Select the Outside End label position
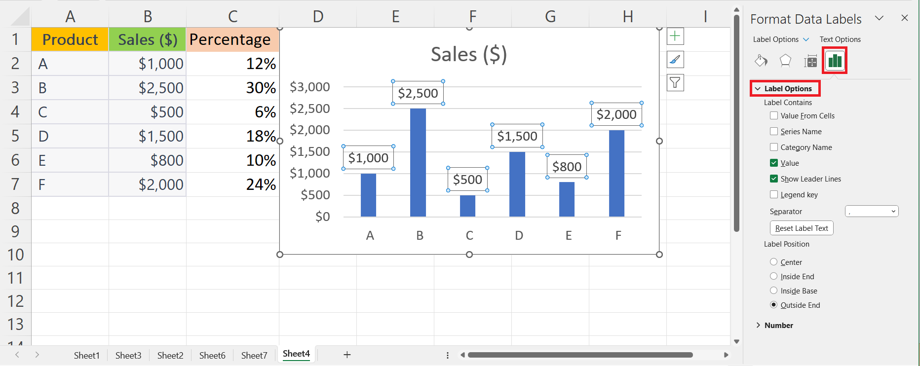 (x=774, y=305)
